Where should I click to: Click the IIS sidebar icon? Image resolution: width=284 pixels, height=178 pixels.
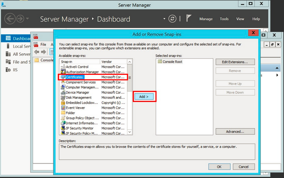[8, 70]
